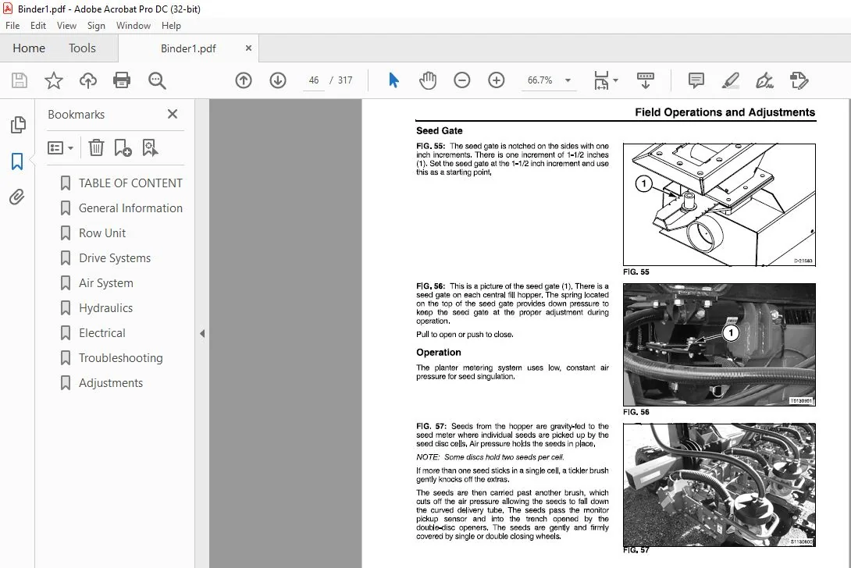Viewport: 851px width, 568px height.
Task: Open the Sign menu
Action: 96,26
